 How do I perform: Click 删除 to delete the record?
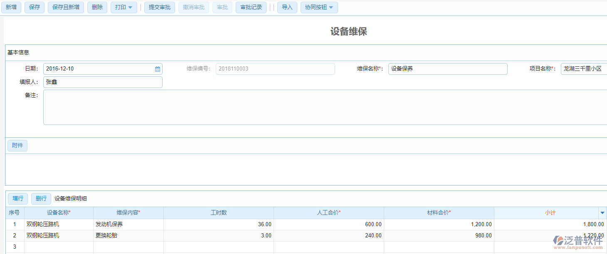coord(97,7)
